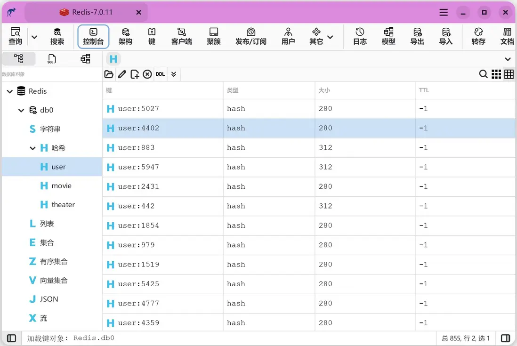The height and width of the screenshot is (346, 517).
Task: Close the Redis-7.0.11 tab
Action: [x=139, y=12]
